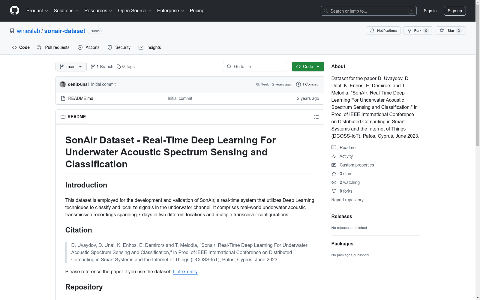This screenshot has height=300, width=480.
Task: Open the bibtex entry link
Action: [185, 271]
